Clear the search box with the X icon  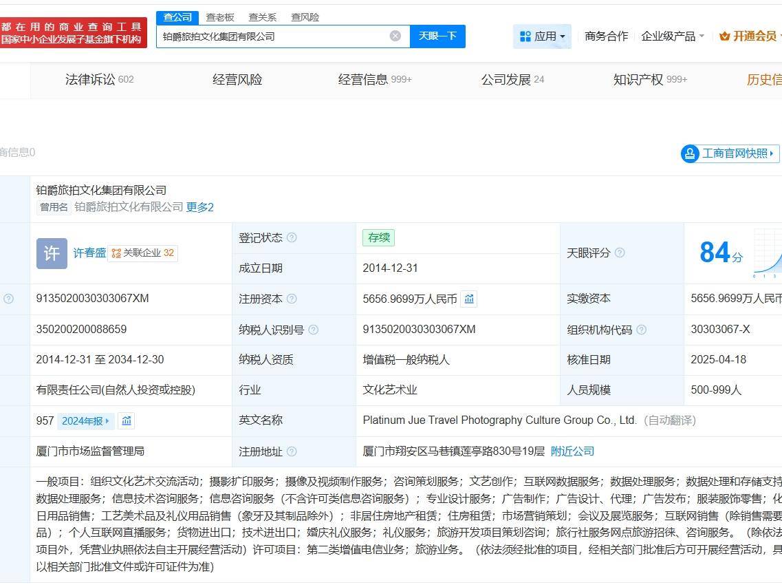click(x=395, y=36)
